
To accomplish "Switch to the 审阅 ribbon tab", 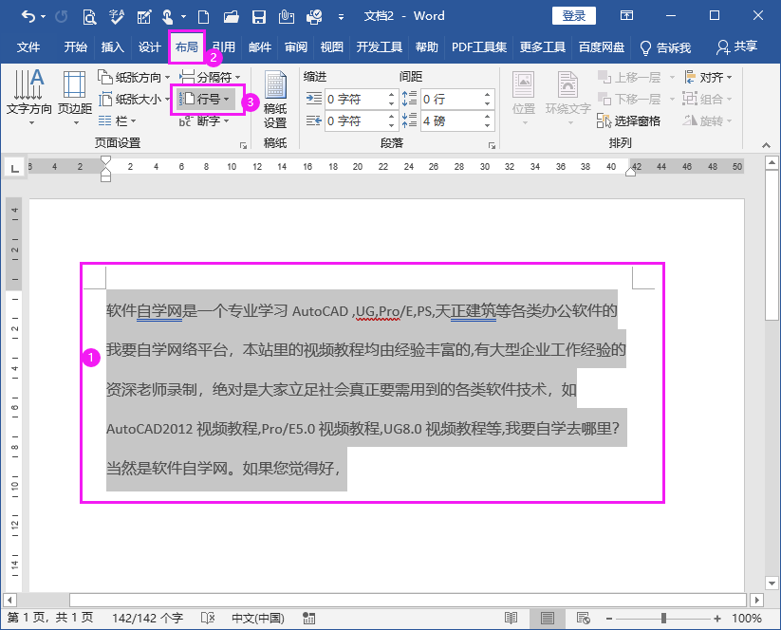I will coord(295,46).
